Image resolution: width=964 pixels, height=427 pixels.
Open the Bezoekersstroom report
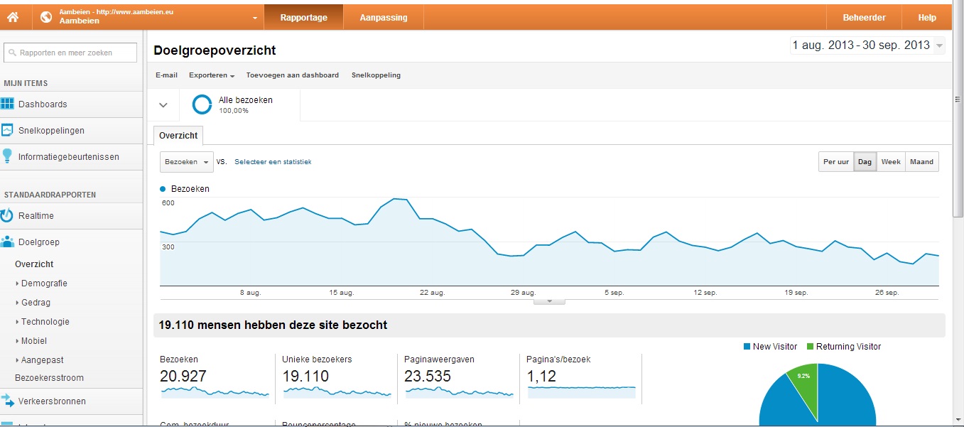(x=49, y=378)
